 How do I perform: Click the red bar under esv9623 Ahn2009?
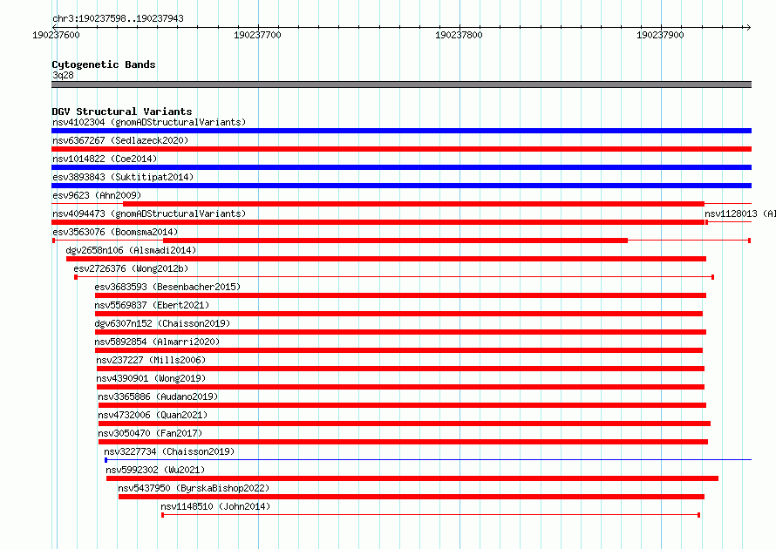click(413, 204)
